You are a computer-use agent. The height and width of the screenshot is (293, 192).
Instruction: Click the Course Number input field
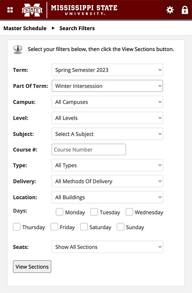[x=89, y=150]
